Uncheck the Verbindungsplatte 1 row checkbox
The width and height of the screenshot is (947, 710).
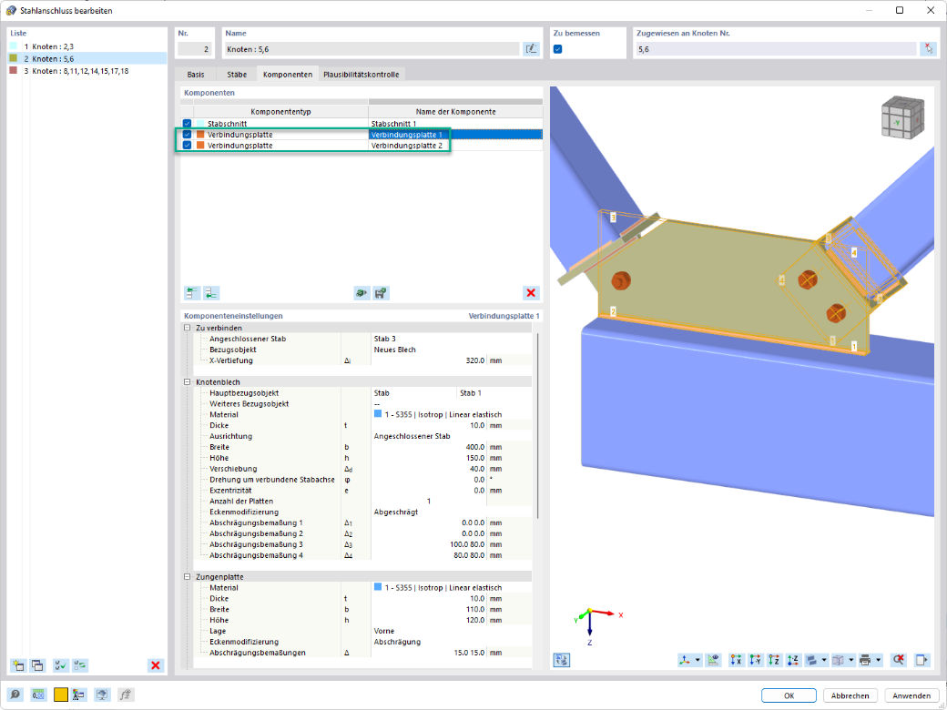(188, 135)
